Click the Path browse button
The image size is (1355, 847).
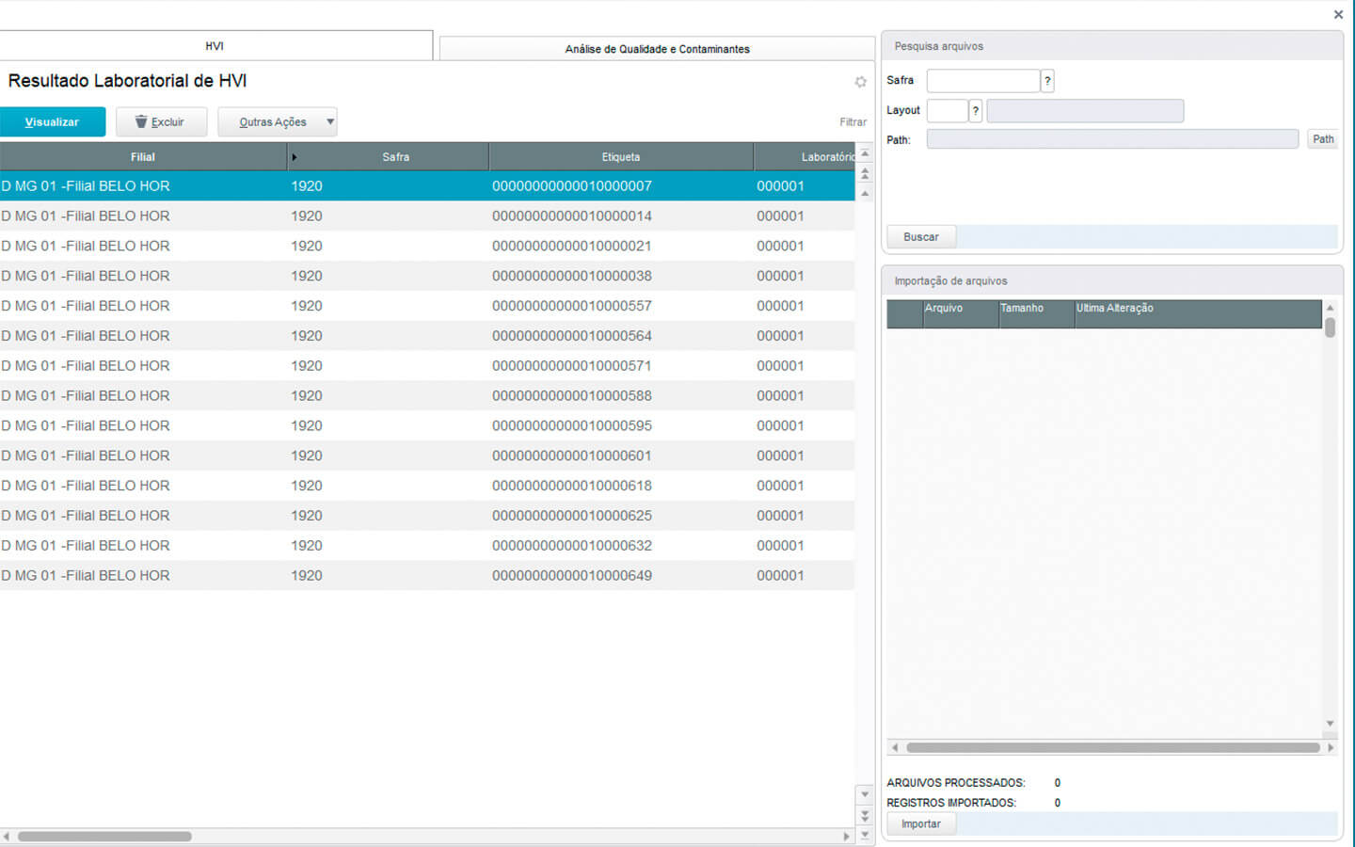coord(1323,139)
